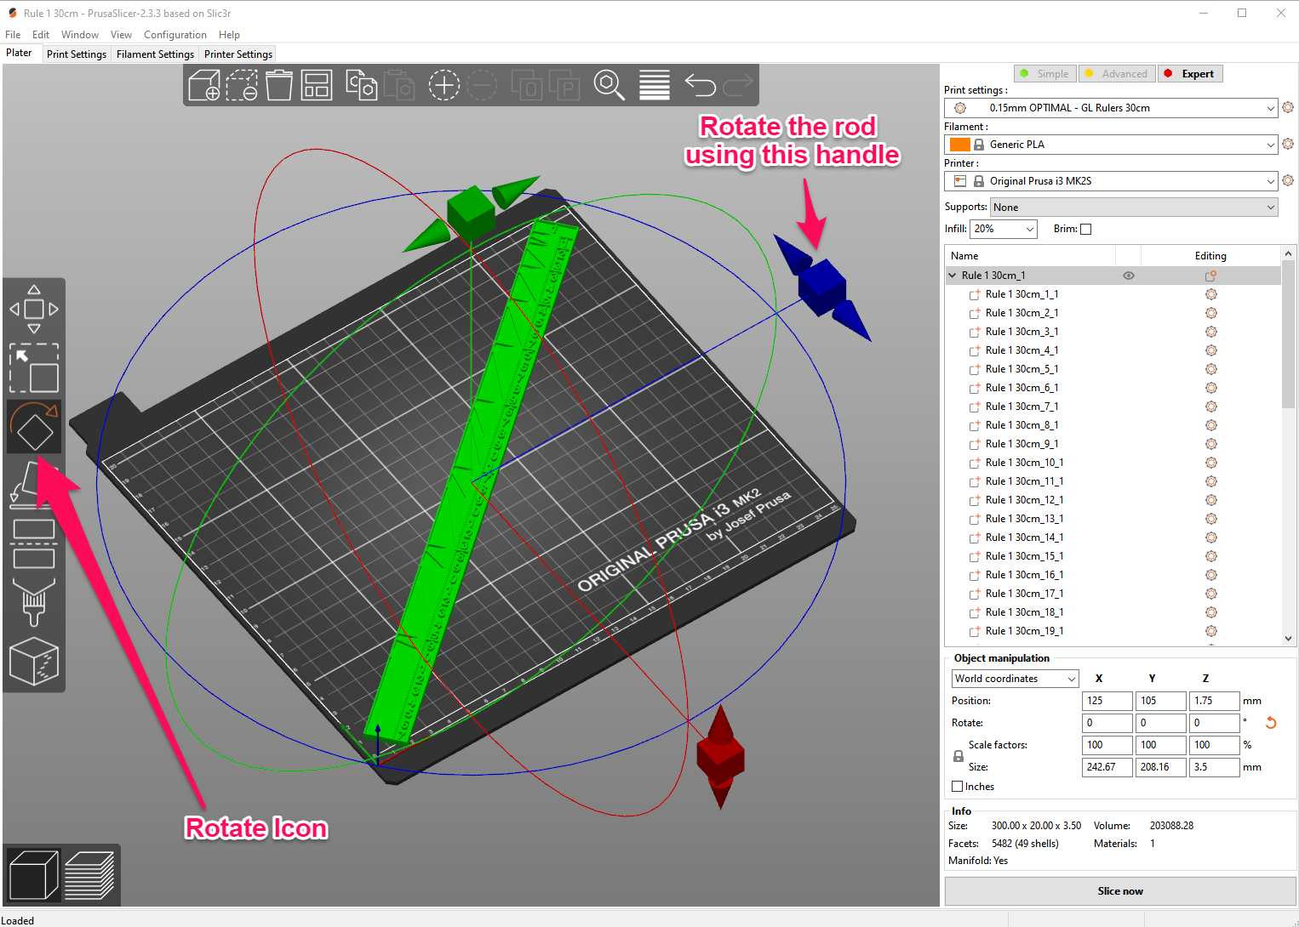Collapse the Rule 1 30cm_1 tree node
Image resolution: width=1299 pixels, height=927 pixels.
(953, 276)
